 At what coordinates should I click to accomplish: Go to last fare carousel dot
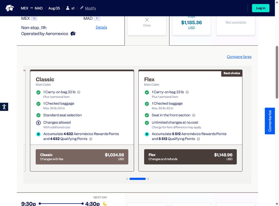pyautogui.click(x=148, y=179)
